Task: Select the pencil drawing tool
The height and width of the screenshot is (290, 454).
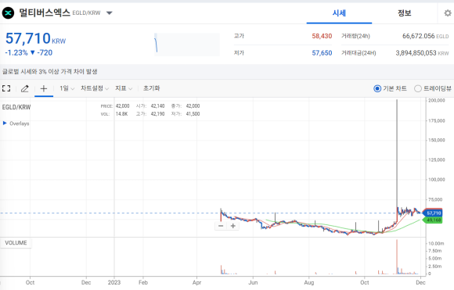Action: [x=25, y=88]
